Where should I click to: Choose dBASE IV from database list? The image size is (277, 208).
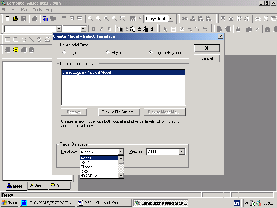point(99,176)
